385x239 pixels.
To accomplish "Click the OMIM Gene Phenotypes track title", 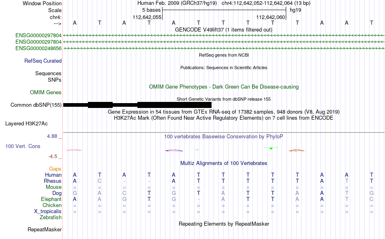I will [x=224, y=87].
